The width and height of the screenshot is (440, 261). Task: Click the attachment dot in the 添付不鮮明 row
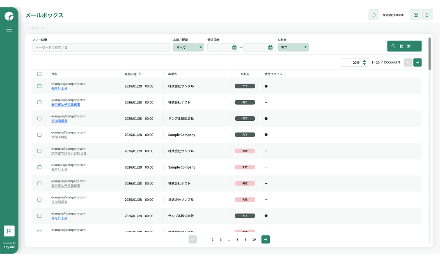(x=266, y=135)
